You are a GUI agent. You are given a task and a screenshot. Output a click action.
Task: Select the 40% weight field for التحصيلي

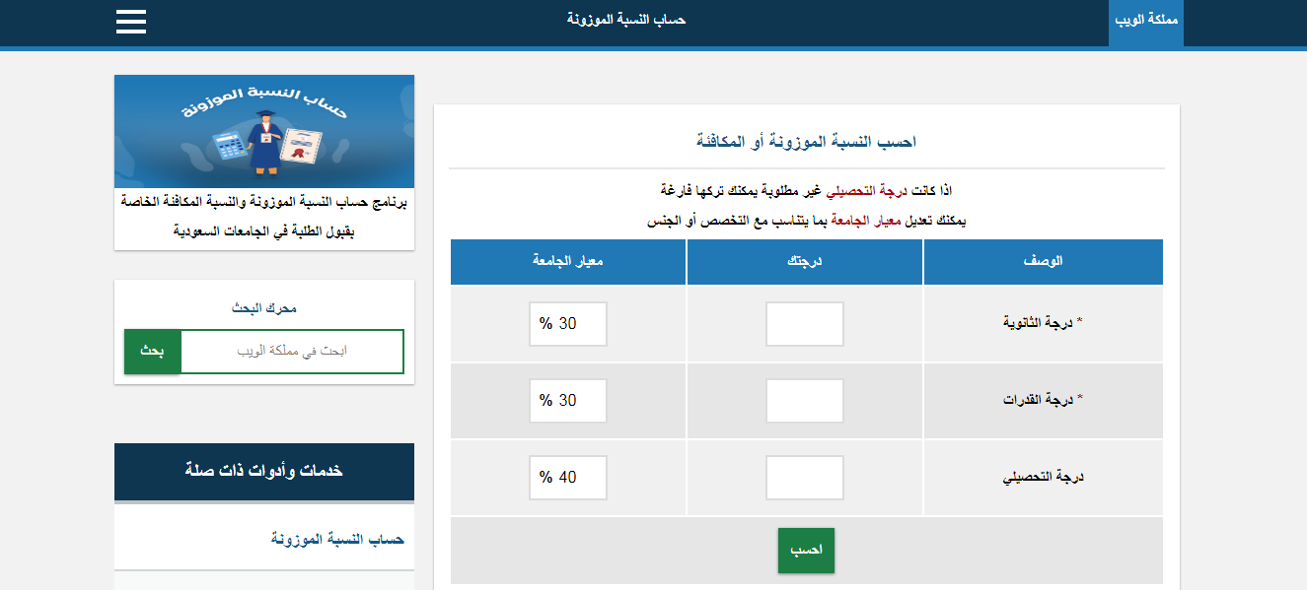[568, 478]
